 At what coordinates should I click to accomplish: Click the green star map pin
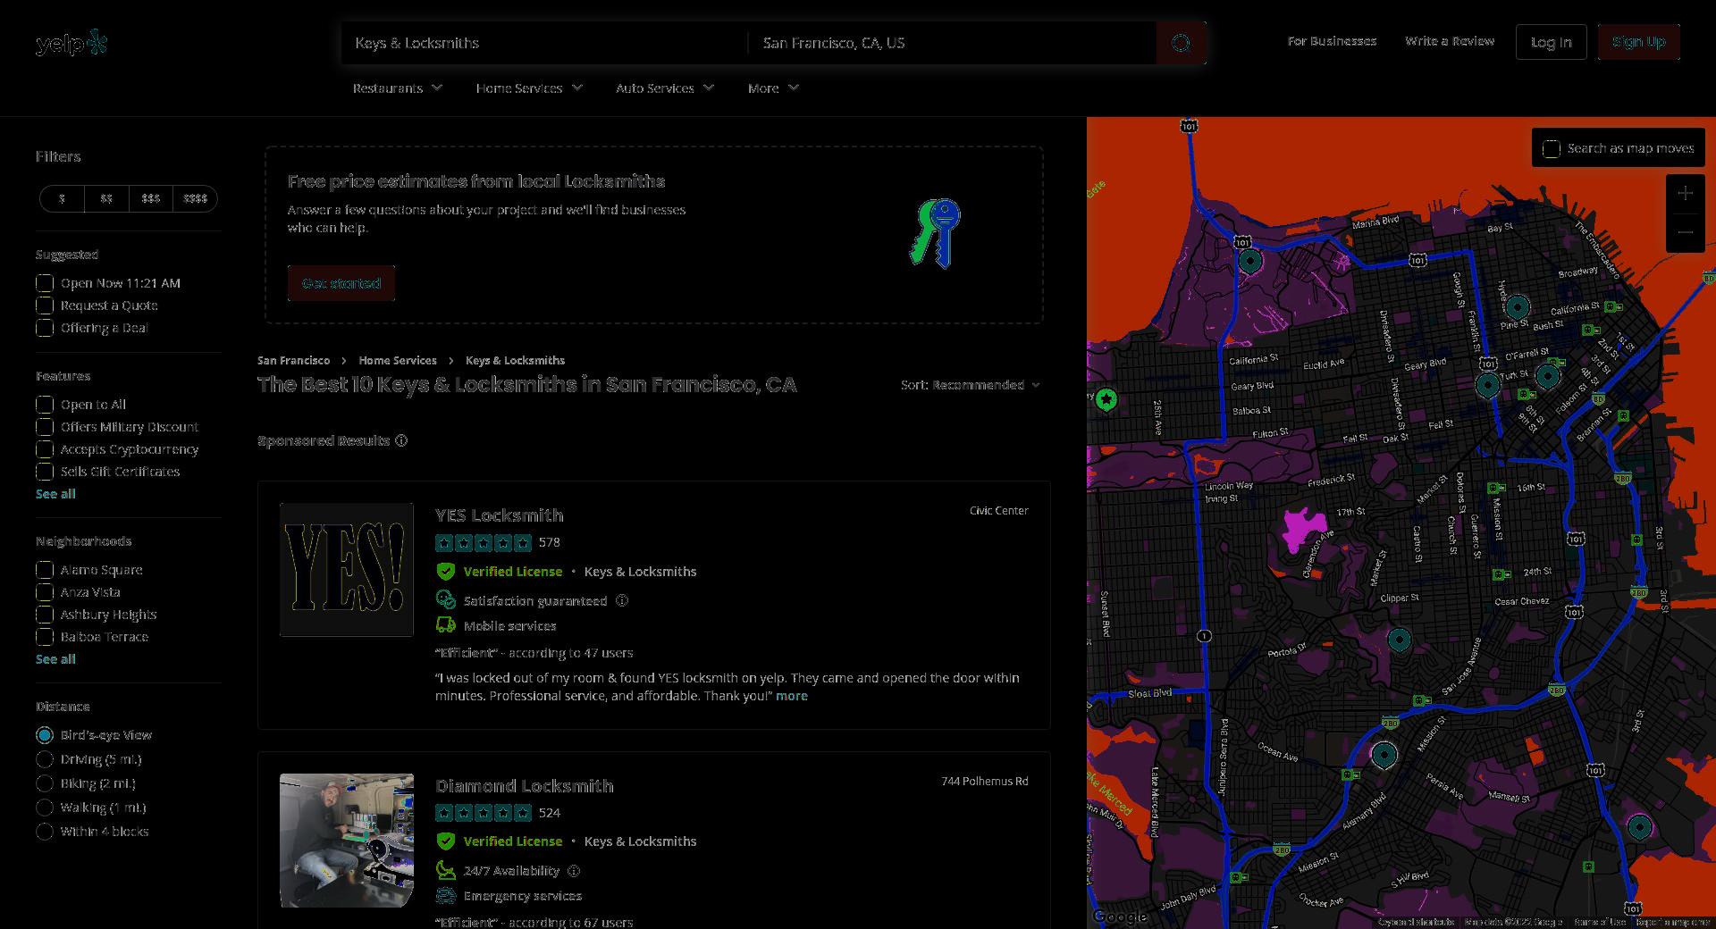1106,399
